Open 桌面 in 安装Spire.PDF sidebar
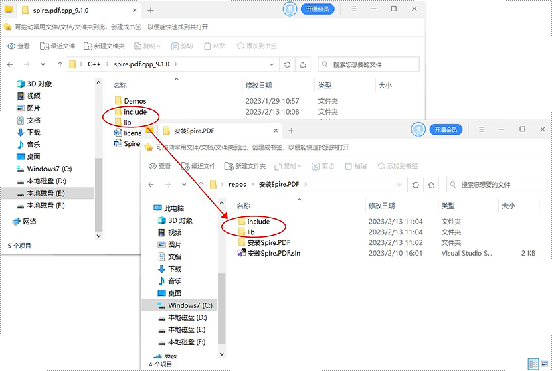This screenshot has width=552, height=371. coord(170,293)
